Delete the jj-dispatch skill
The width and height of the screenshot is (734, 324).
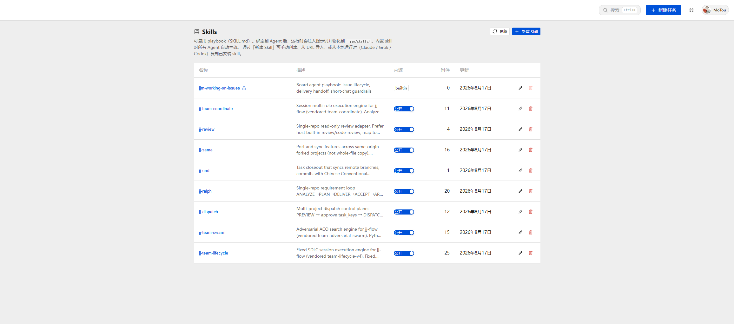coord(531,212)
